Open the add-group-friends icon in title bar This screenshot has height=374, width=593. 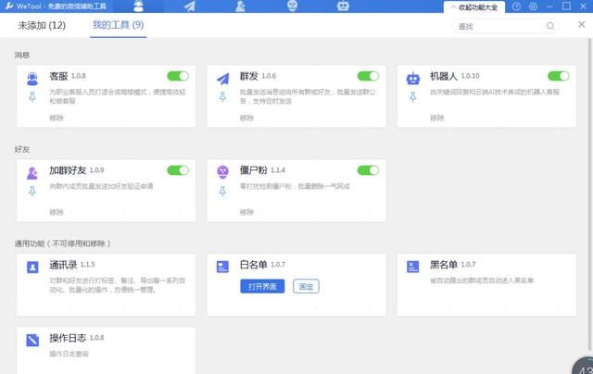click(x=240, y=6)
